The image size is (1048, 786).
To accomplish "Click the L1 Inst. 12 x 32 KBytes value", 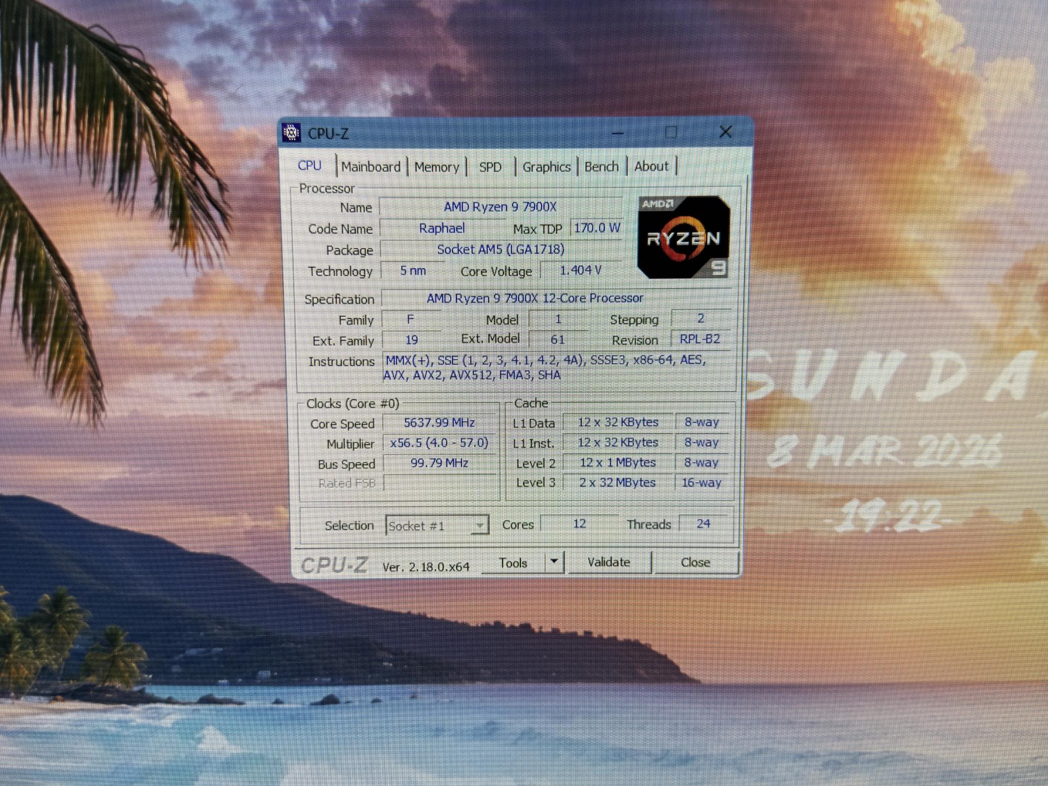I will pyautogui.click(x=618, y=442).
